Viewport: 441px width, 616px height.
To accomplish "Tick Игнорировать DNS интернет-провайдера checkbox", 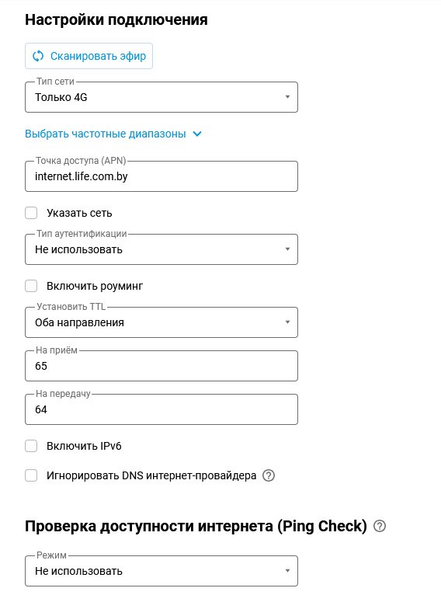I will tap(31, 475).
